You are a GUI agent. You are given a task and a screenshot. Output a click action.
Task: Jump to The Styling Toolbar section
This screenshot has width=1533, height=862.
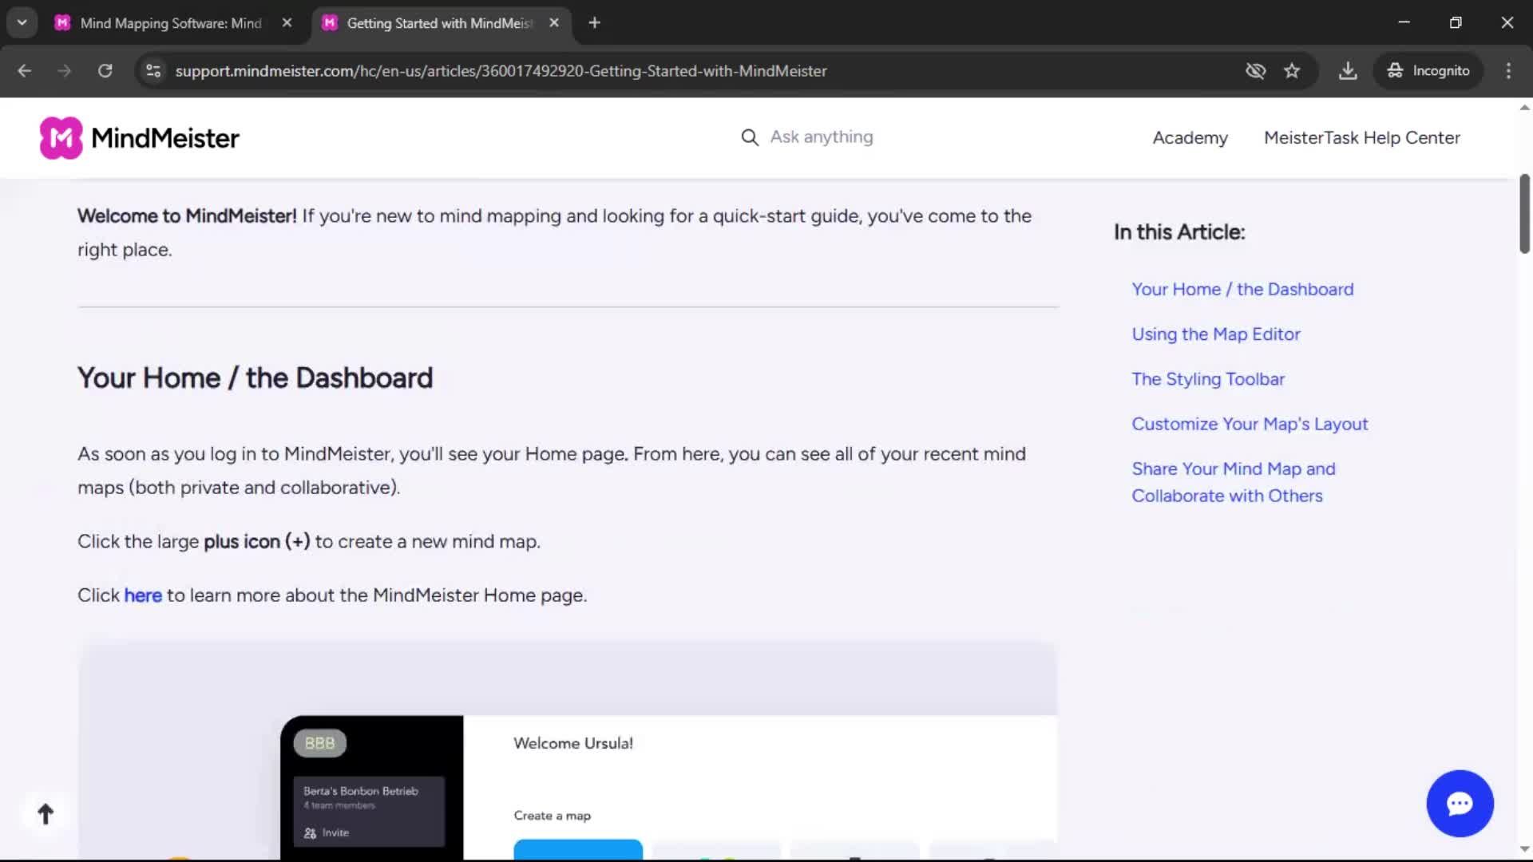(1208, 379)
